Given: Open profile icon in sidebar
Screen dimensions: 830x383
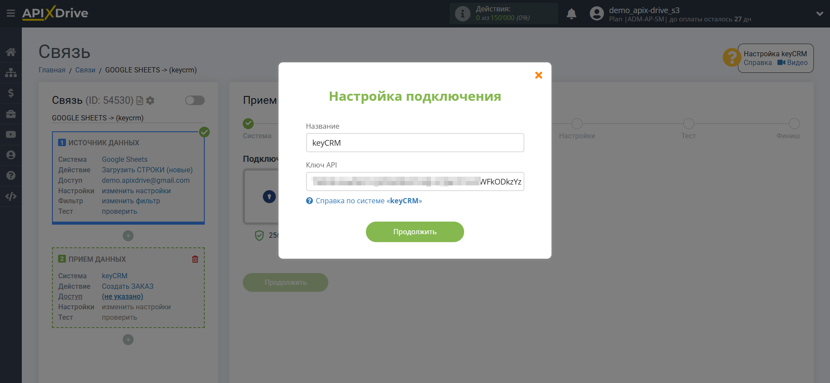Looking at the screenshot, I should 11,155.
